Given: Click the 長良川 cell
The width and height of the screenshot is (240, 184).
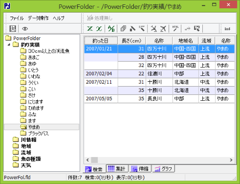Looking at the screenshot, I should [x=159, y=99].
